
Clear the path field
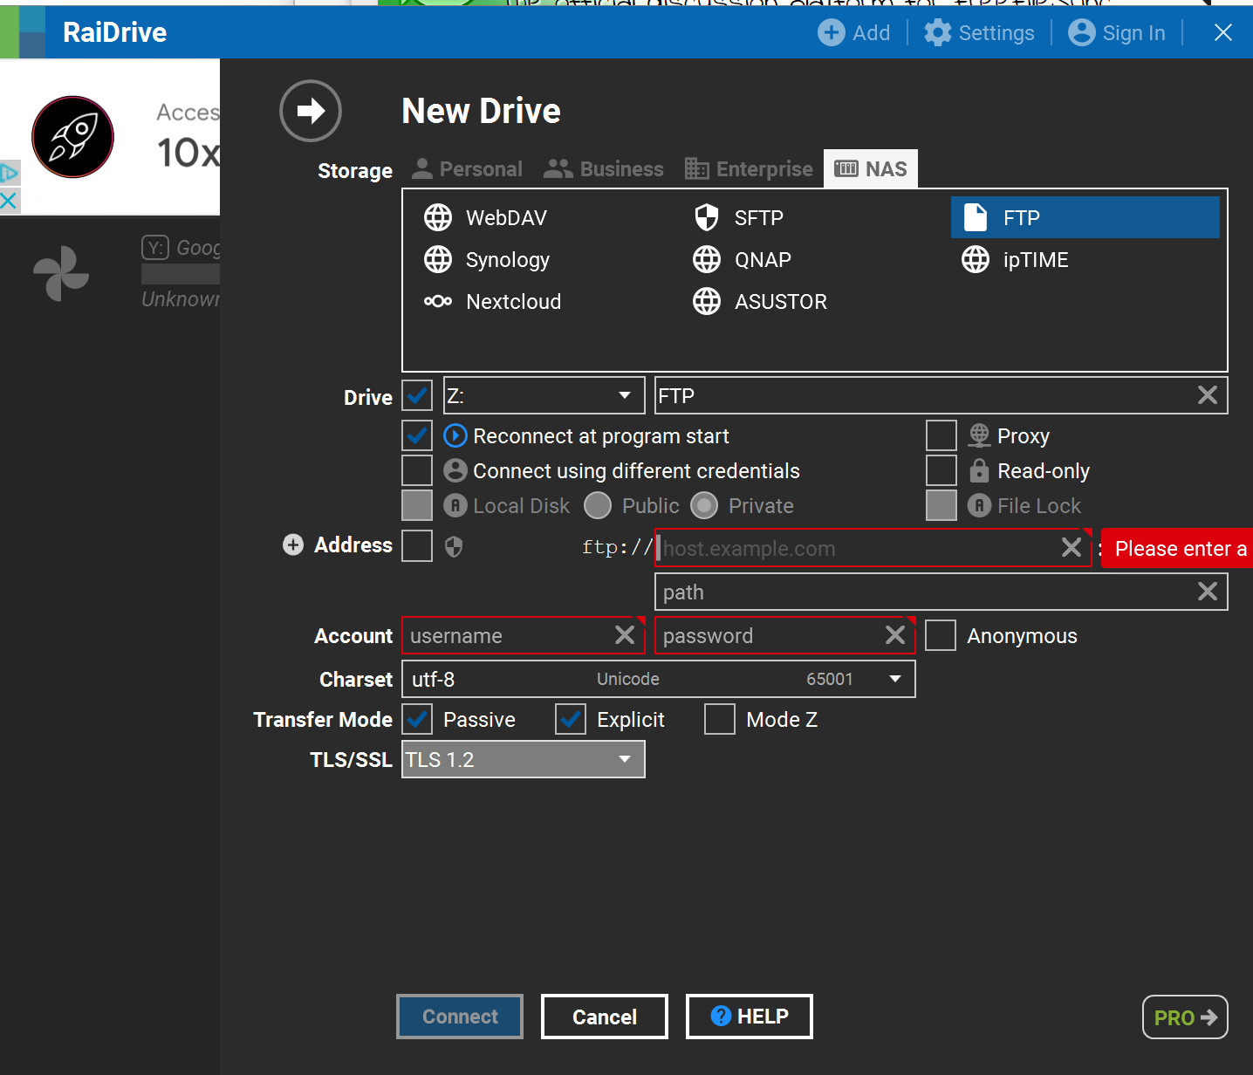pos(1208,591)
